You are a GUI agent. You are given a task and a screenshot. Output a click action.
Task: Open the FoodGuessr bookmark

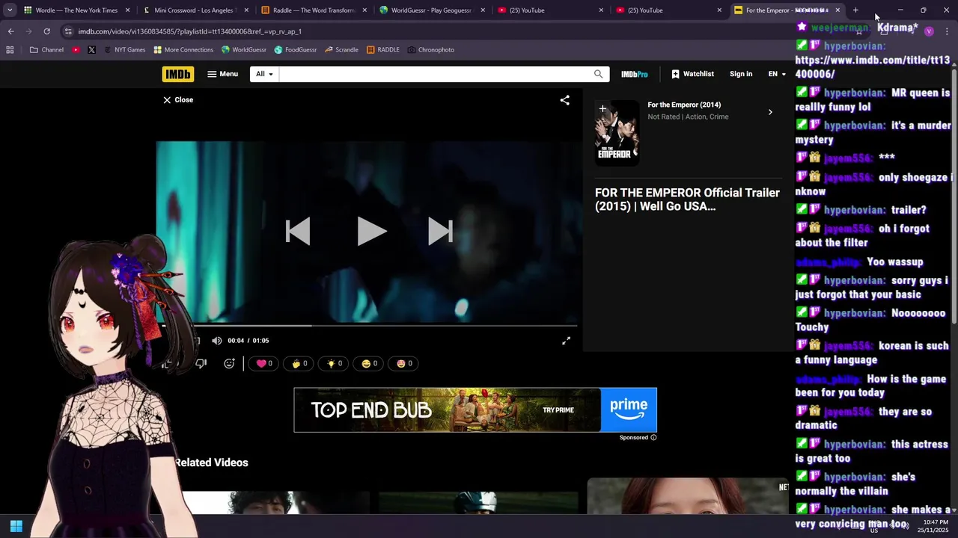click(296, 50)
